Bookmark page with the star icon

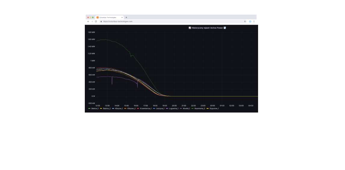click(x=245, y=22)
